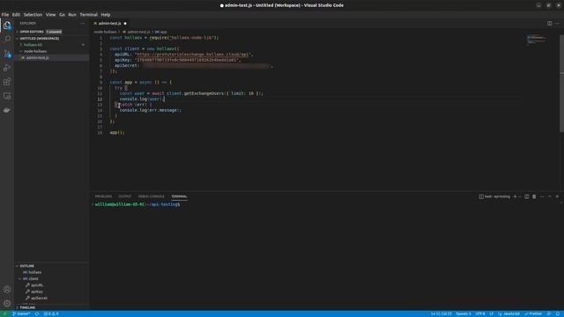This screenshot has height=317, width=564.
Task: Change encoding via UTF-8 status item
Action: click(480, 313)
